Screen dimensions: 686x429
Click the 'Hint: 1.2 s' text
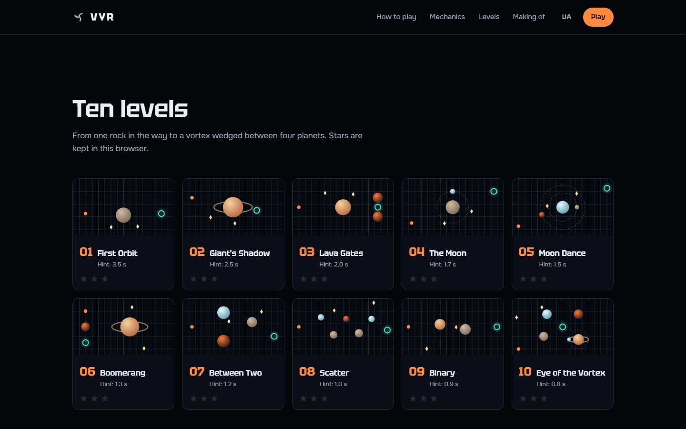tap(223, 384)
